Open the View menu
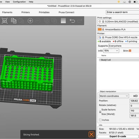Viewport: 139px width, 139px height. 7,2
